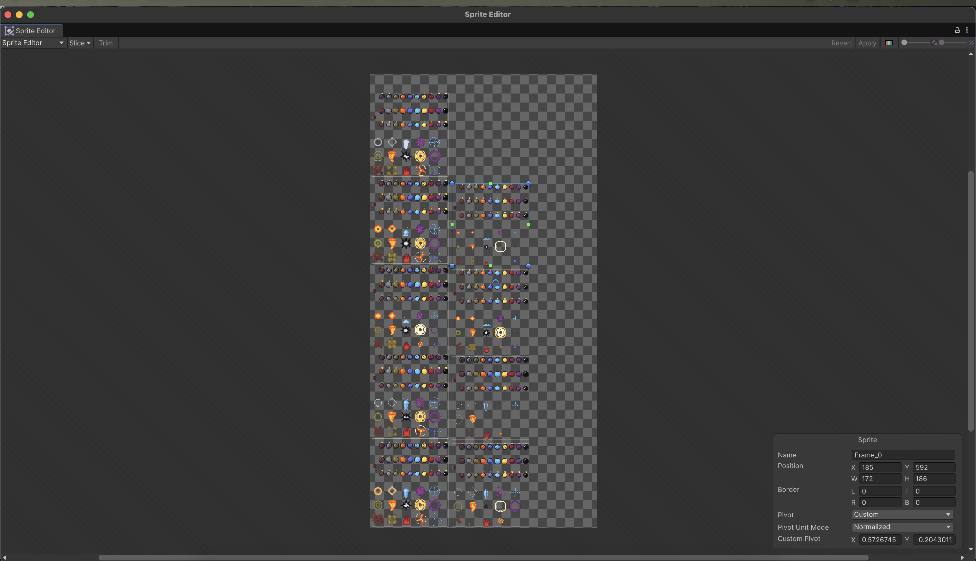Expand the Pivot dropdown set to Custom
The image size is (976, 561).
tap(902, 514)
